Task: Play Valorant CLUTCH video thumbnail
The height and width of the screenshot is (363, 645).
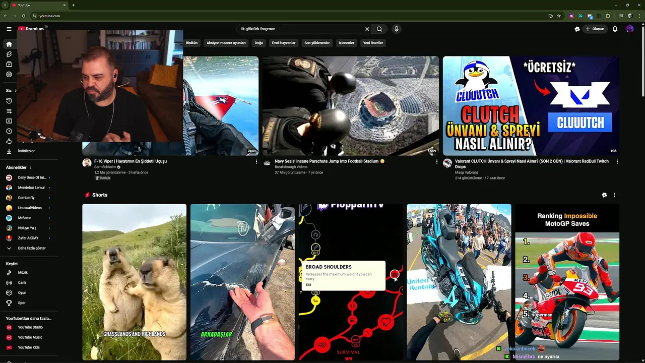Action: [x=531, y=105]
